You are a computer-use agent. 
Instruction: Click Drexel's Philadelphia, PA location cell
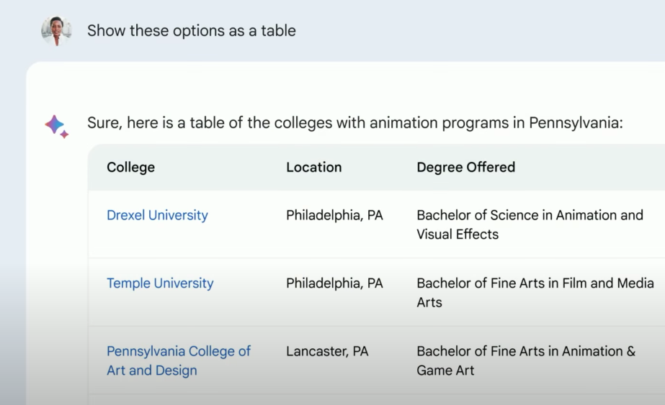pos(334,215)
